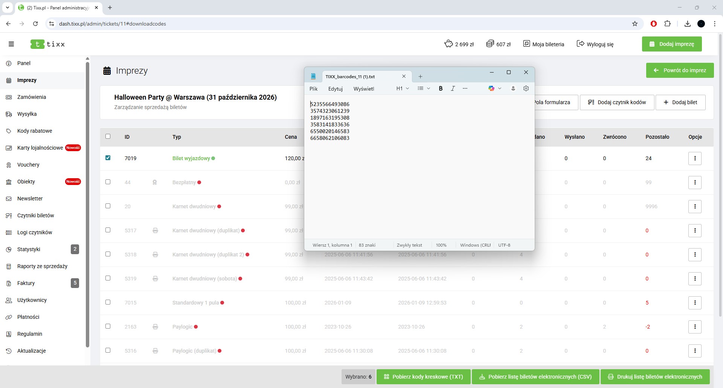Open the Edytuj menu in Notepad
This screenshot has width=723, height=388.
coord(335,89)
